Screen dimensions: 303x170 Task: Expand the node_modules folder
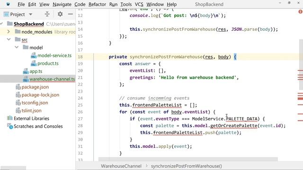[9, 32]
